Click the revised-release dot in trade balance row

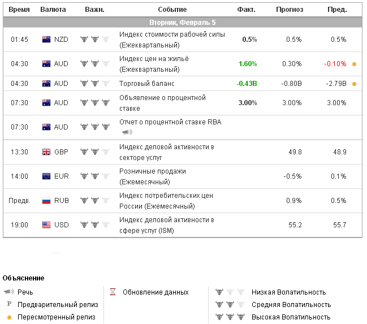click(x=354, y=84)
